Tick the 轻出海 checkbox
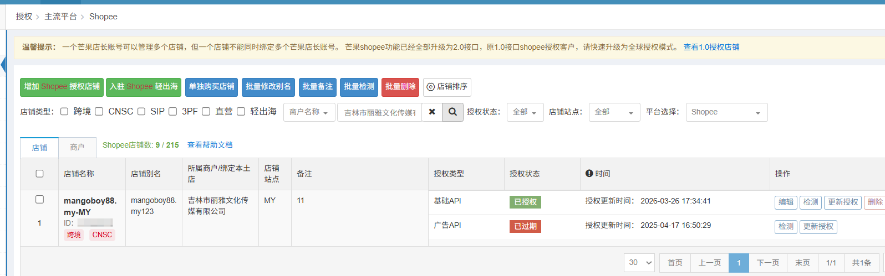 pyautogui.click(x=241, y=112)
